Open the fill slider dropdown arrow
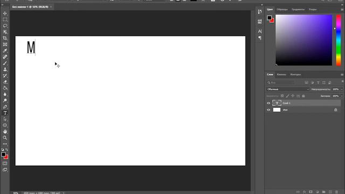The image size is (345, 194). click(x=342, y=96)
